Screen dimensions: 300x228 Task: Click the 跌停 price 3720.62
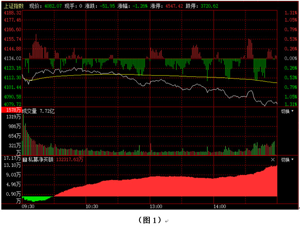coord(209,6)
